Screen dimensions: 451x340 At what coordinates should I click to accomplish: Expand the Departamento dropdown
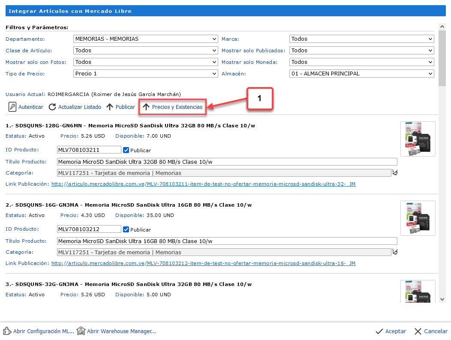click(x=146, y=39)
